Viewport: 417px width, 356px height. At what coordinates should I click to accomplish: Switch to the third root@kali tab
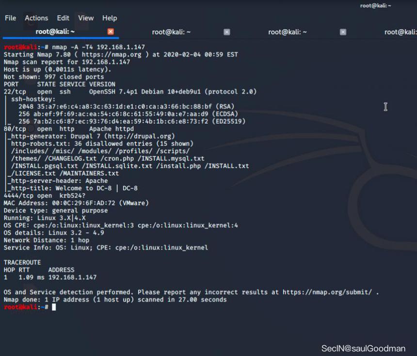click(288, 32)
